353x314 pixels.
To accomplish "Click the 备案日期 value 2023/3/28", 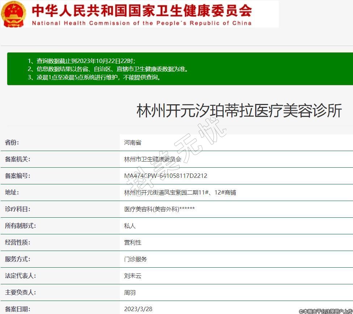I will pyautogui.click(x=138, y=309).
